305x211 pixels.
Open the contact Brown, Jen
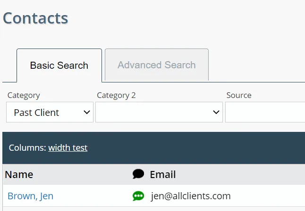tap(30, 196)
